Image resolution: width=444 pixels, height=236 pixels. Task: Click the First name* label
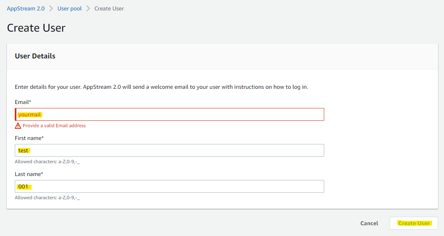point(29,138)
